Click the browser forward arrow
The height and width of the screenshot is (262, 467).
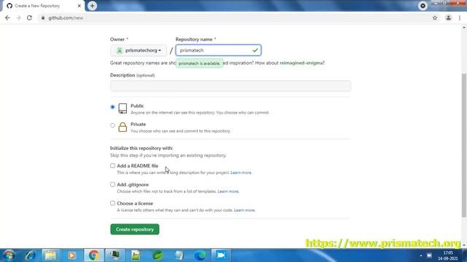[x=18, y=17]
